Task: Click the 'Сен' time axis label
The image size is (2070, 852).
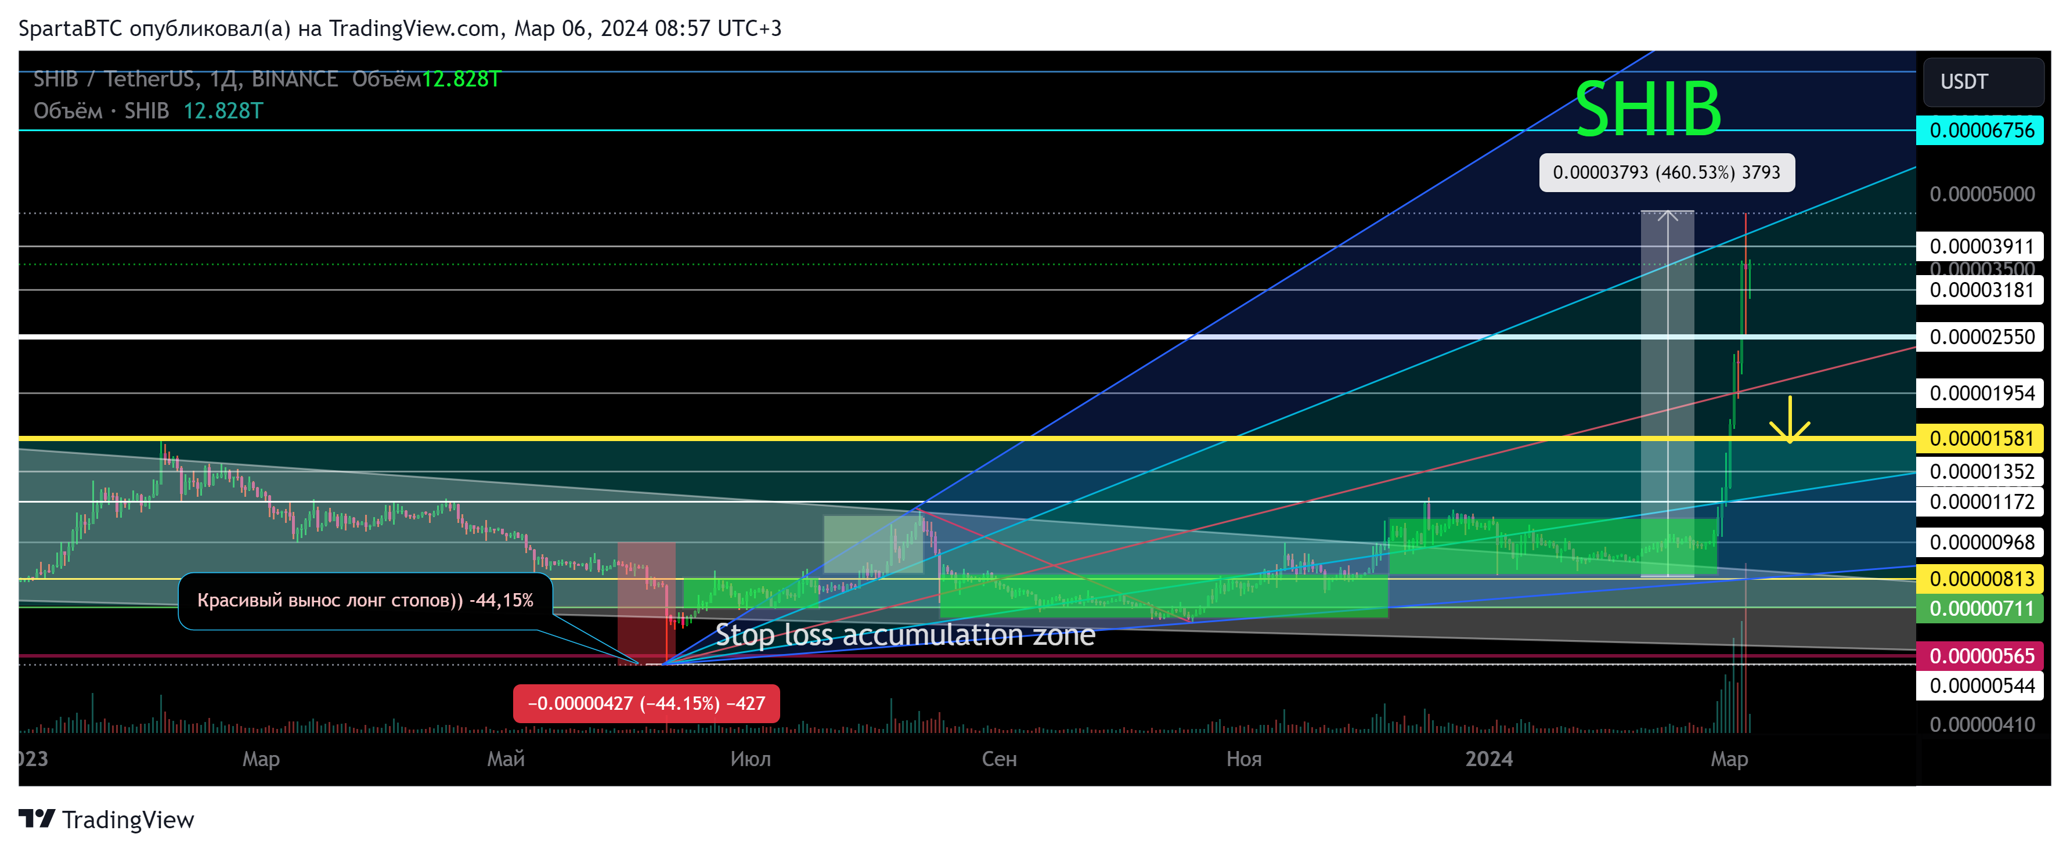Action: (999, 759)
